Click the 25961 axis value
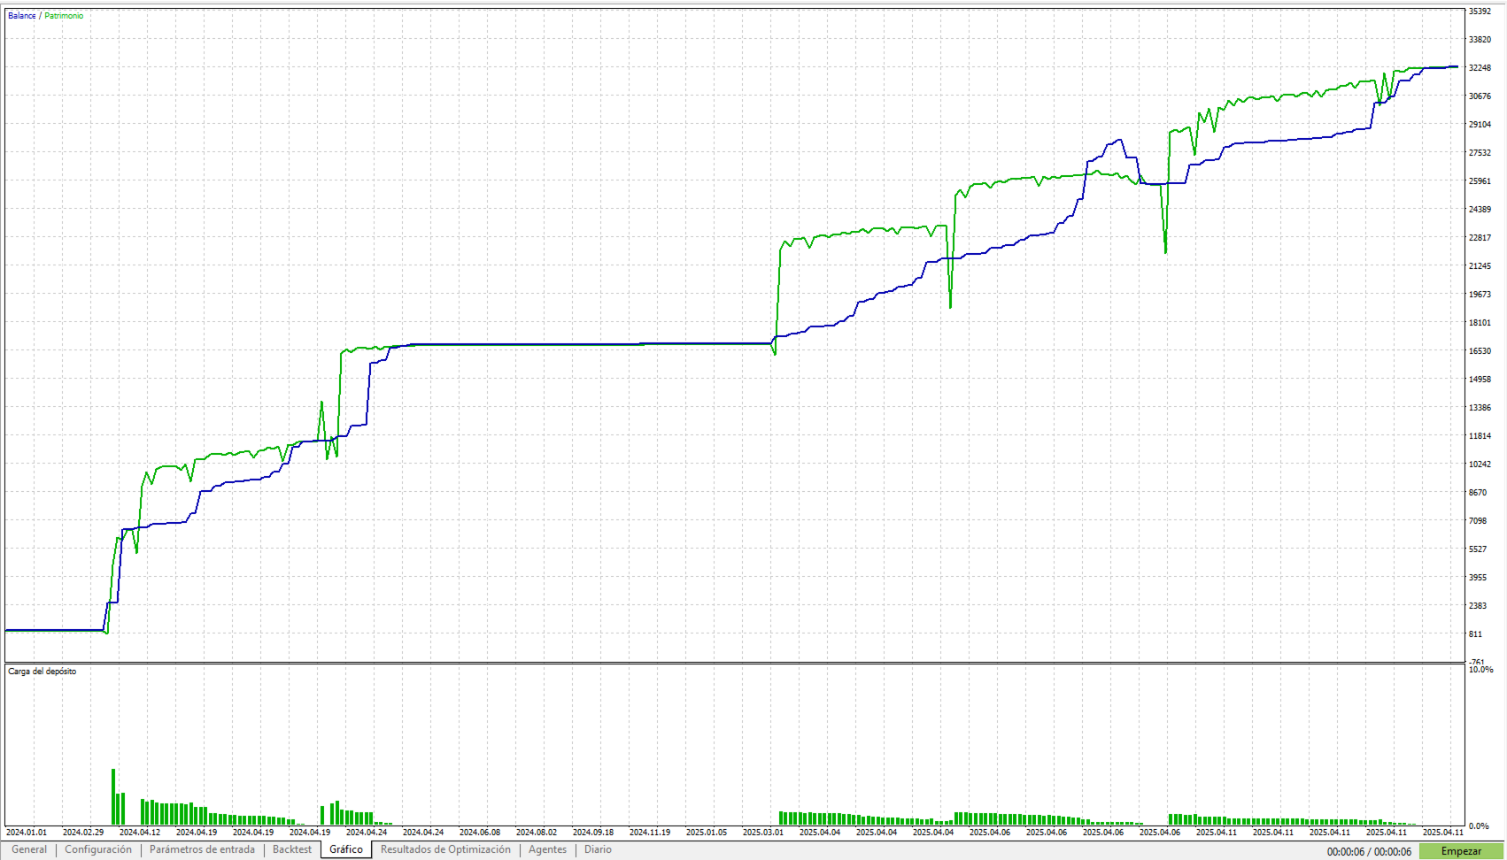 tap(1480, 181)
